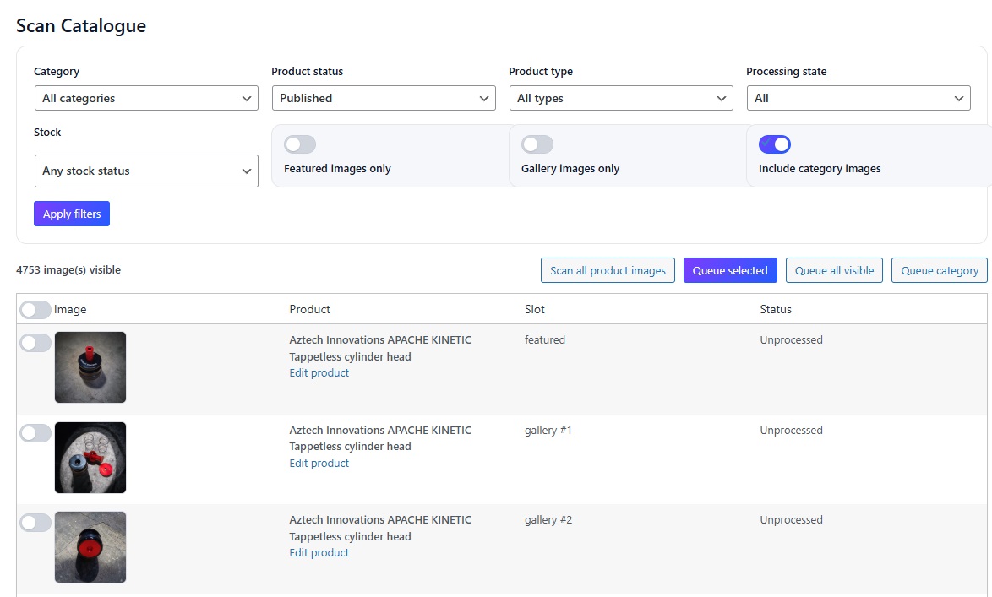992x597 pixels.
Task: Click Queue all visible
Action: [x=834, y=270]
